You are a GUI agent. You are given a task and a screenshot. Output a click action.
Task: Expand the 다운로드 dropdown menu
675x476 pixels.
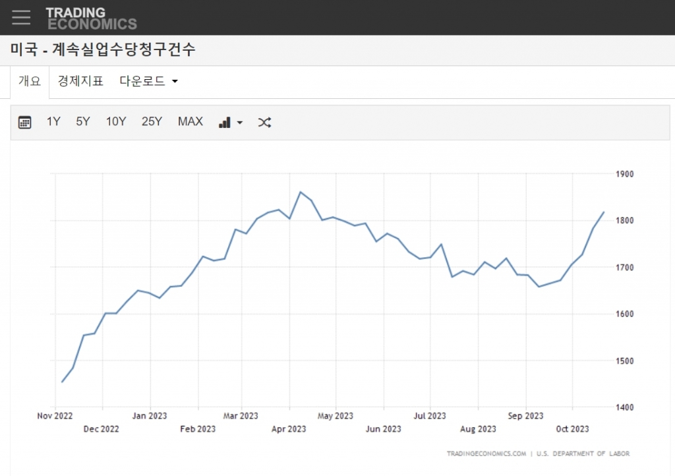(x=149, y=82)
